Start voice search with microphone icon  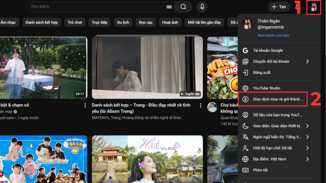pos(202,7)
